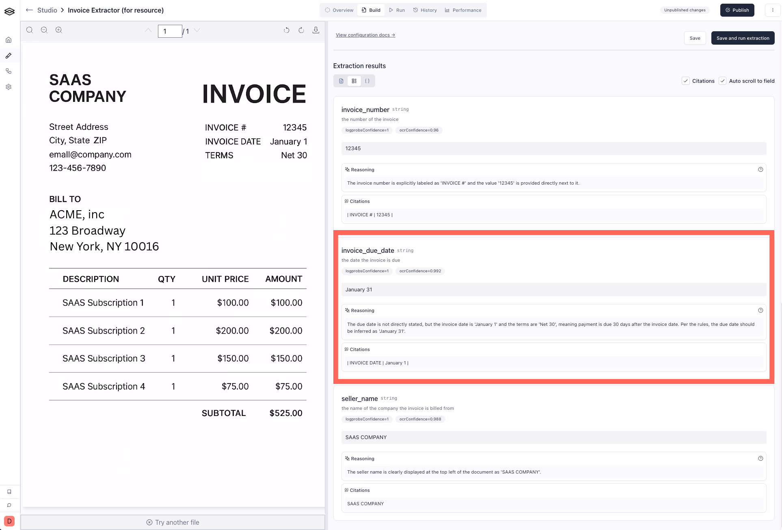Image resolution: width=782 pixels, height=530 pixels.
Task: Rotate document clockwise
Action: click(x=301, y=30)
